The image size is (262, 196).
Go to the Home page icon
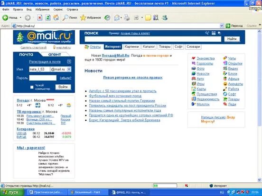click(x=56, y=18)
